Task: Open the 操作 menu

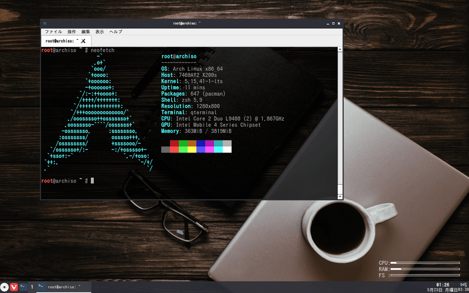Action: 72,32
